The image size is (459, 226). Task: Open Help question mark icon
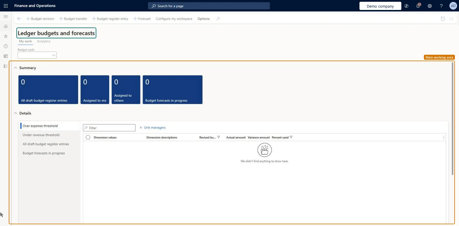[441, 6]
